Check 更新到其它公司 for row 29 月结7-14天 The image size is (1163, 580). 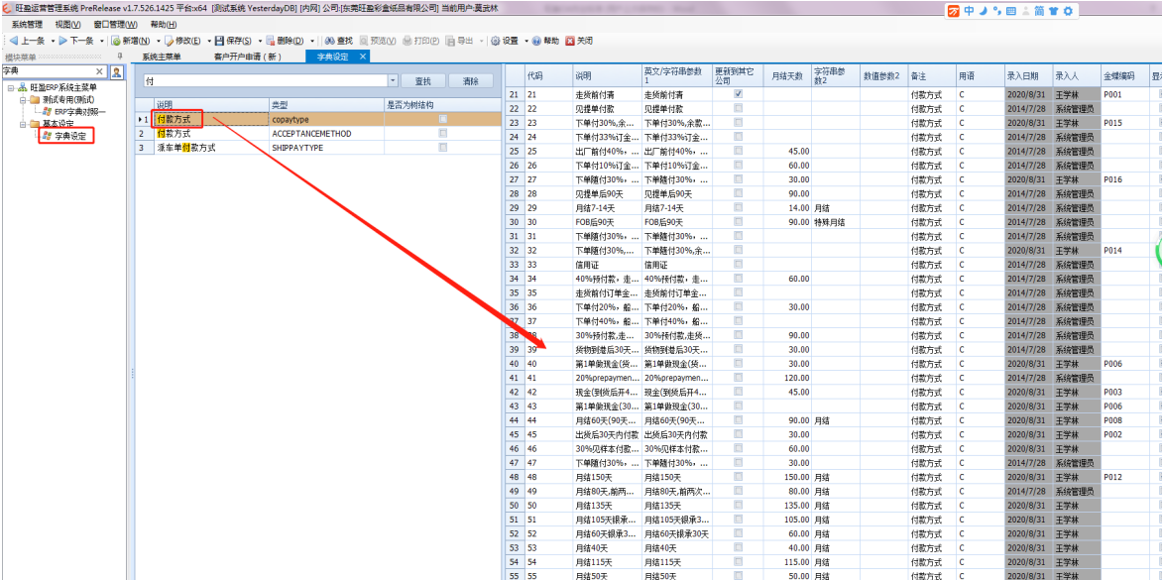[x=738, y=207]
